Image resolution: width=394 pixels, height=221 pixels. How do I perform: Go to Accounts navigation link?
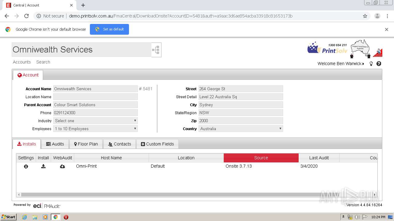(x=22, y=62)
